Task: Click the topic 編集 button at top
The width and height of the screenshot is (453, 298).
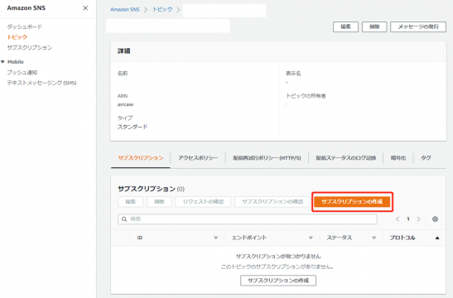Action: pos(345,26)
